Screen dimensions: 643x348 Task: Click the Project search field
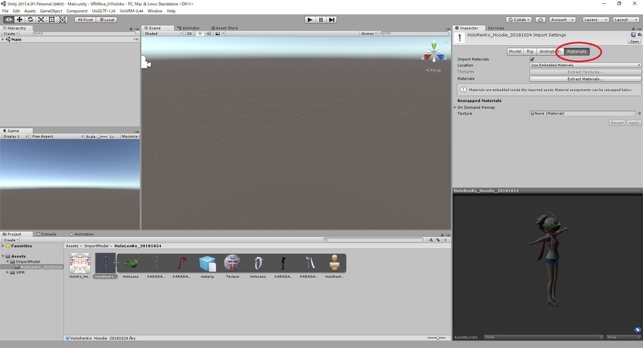point(373,240)
